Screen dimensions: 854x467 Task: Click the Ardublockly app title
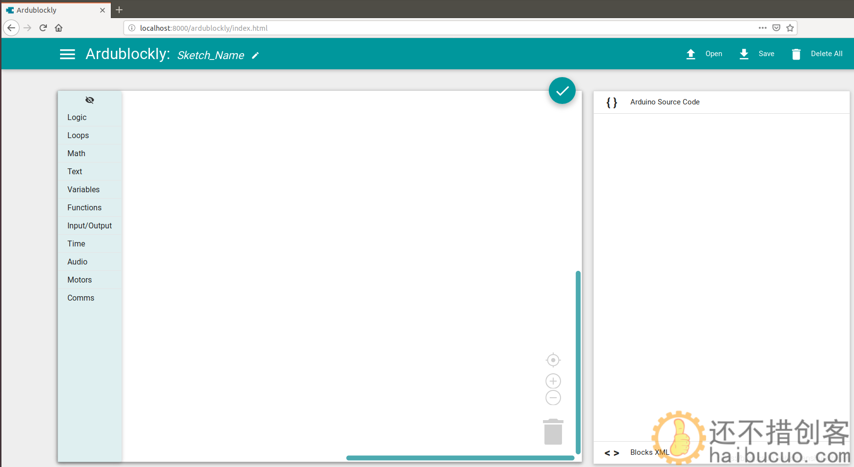(128, 54)
